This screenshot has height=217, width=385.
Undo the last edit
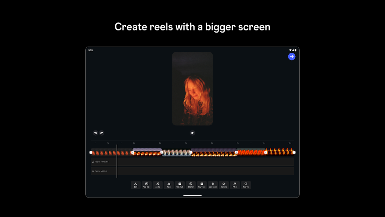coord(96,133)
